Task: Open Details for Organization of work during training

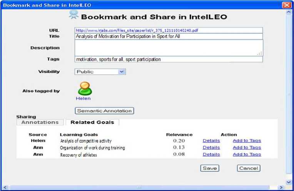Action: tap(211, 147)
